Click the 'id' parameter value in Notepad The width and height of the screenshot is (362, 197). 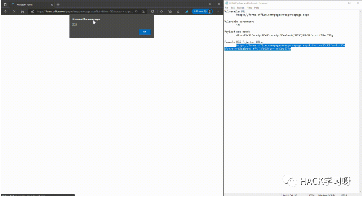(238, 25)
